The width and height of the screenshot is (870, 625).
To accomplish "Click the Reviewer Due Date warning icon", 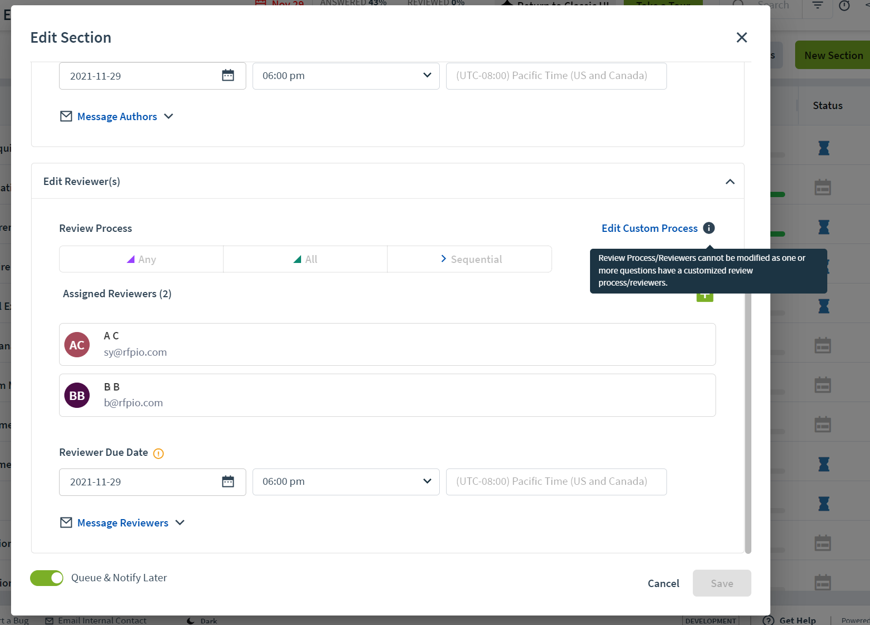I will pos(158,453).
